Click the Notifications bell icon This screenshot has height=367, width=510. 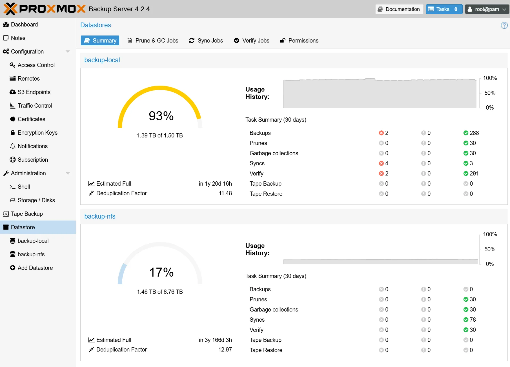coord(12,146)
